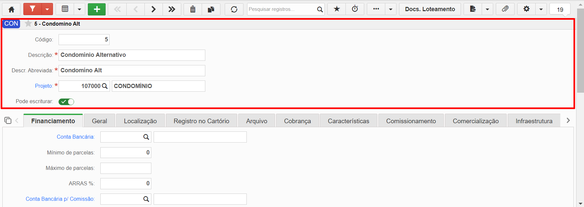Screen dimensions: 584x207
Task: Open the Projeto label link
Action: [44, 86]
